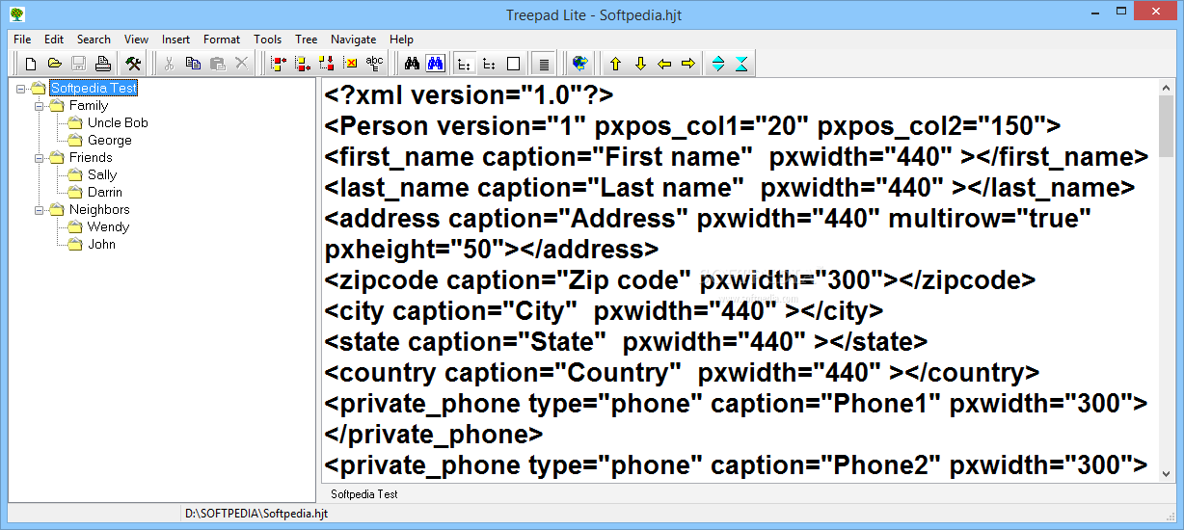This screenshot has height=530, width=1184.
Task: Click the Softpedia Test article title label
Action: pyautogui.click(x=364, y=493)
